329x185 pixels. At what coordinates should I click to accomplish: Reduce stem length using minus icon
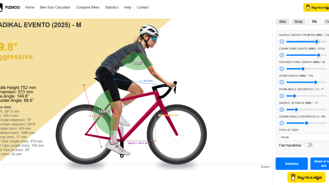[281, 82]
